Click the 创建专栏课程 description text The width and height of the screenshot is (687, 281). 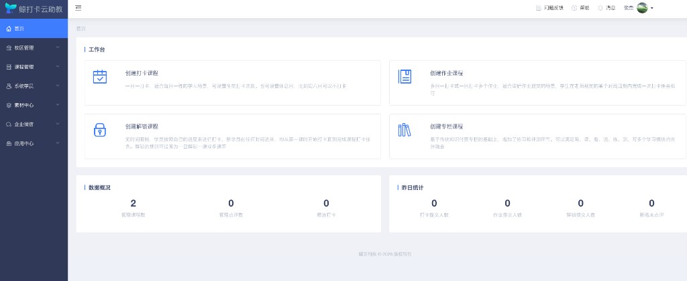(553, 143)
